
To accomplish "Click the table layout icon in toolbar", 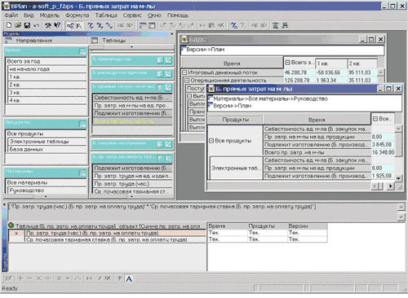I will [x=143, y=25].
